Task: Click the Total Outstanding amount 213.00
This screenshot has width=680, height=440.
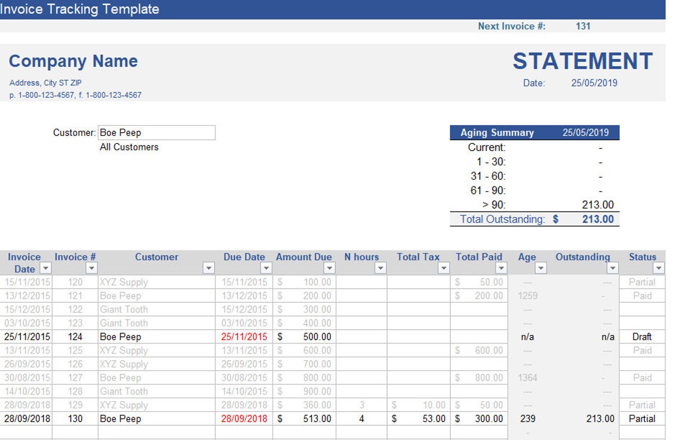Action: point(598,219)
